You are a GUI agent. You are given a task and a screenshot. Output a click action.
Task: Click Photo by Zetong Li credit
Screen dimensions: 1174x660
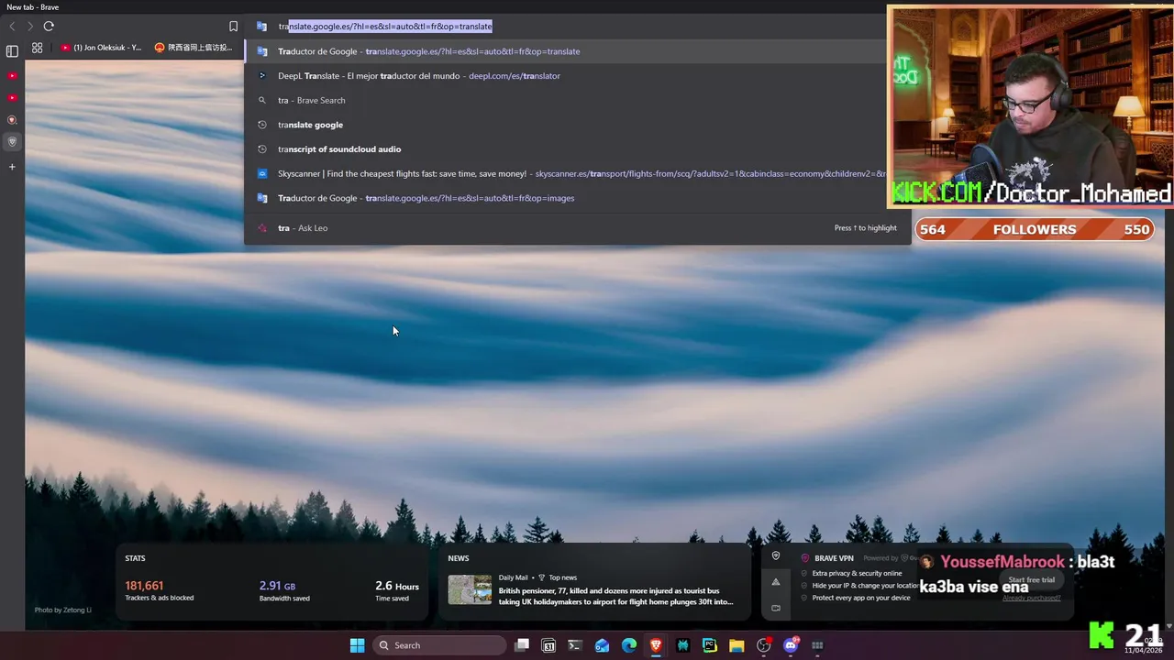point(63,610)
